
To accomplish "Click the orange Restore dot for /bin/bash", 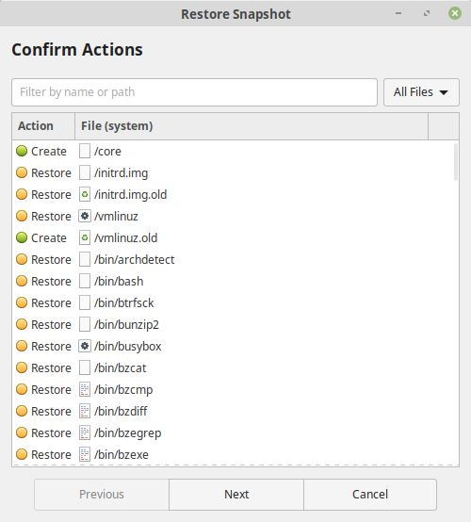I will tap(22, 281).
